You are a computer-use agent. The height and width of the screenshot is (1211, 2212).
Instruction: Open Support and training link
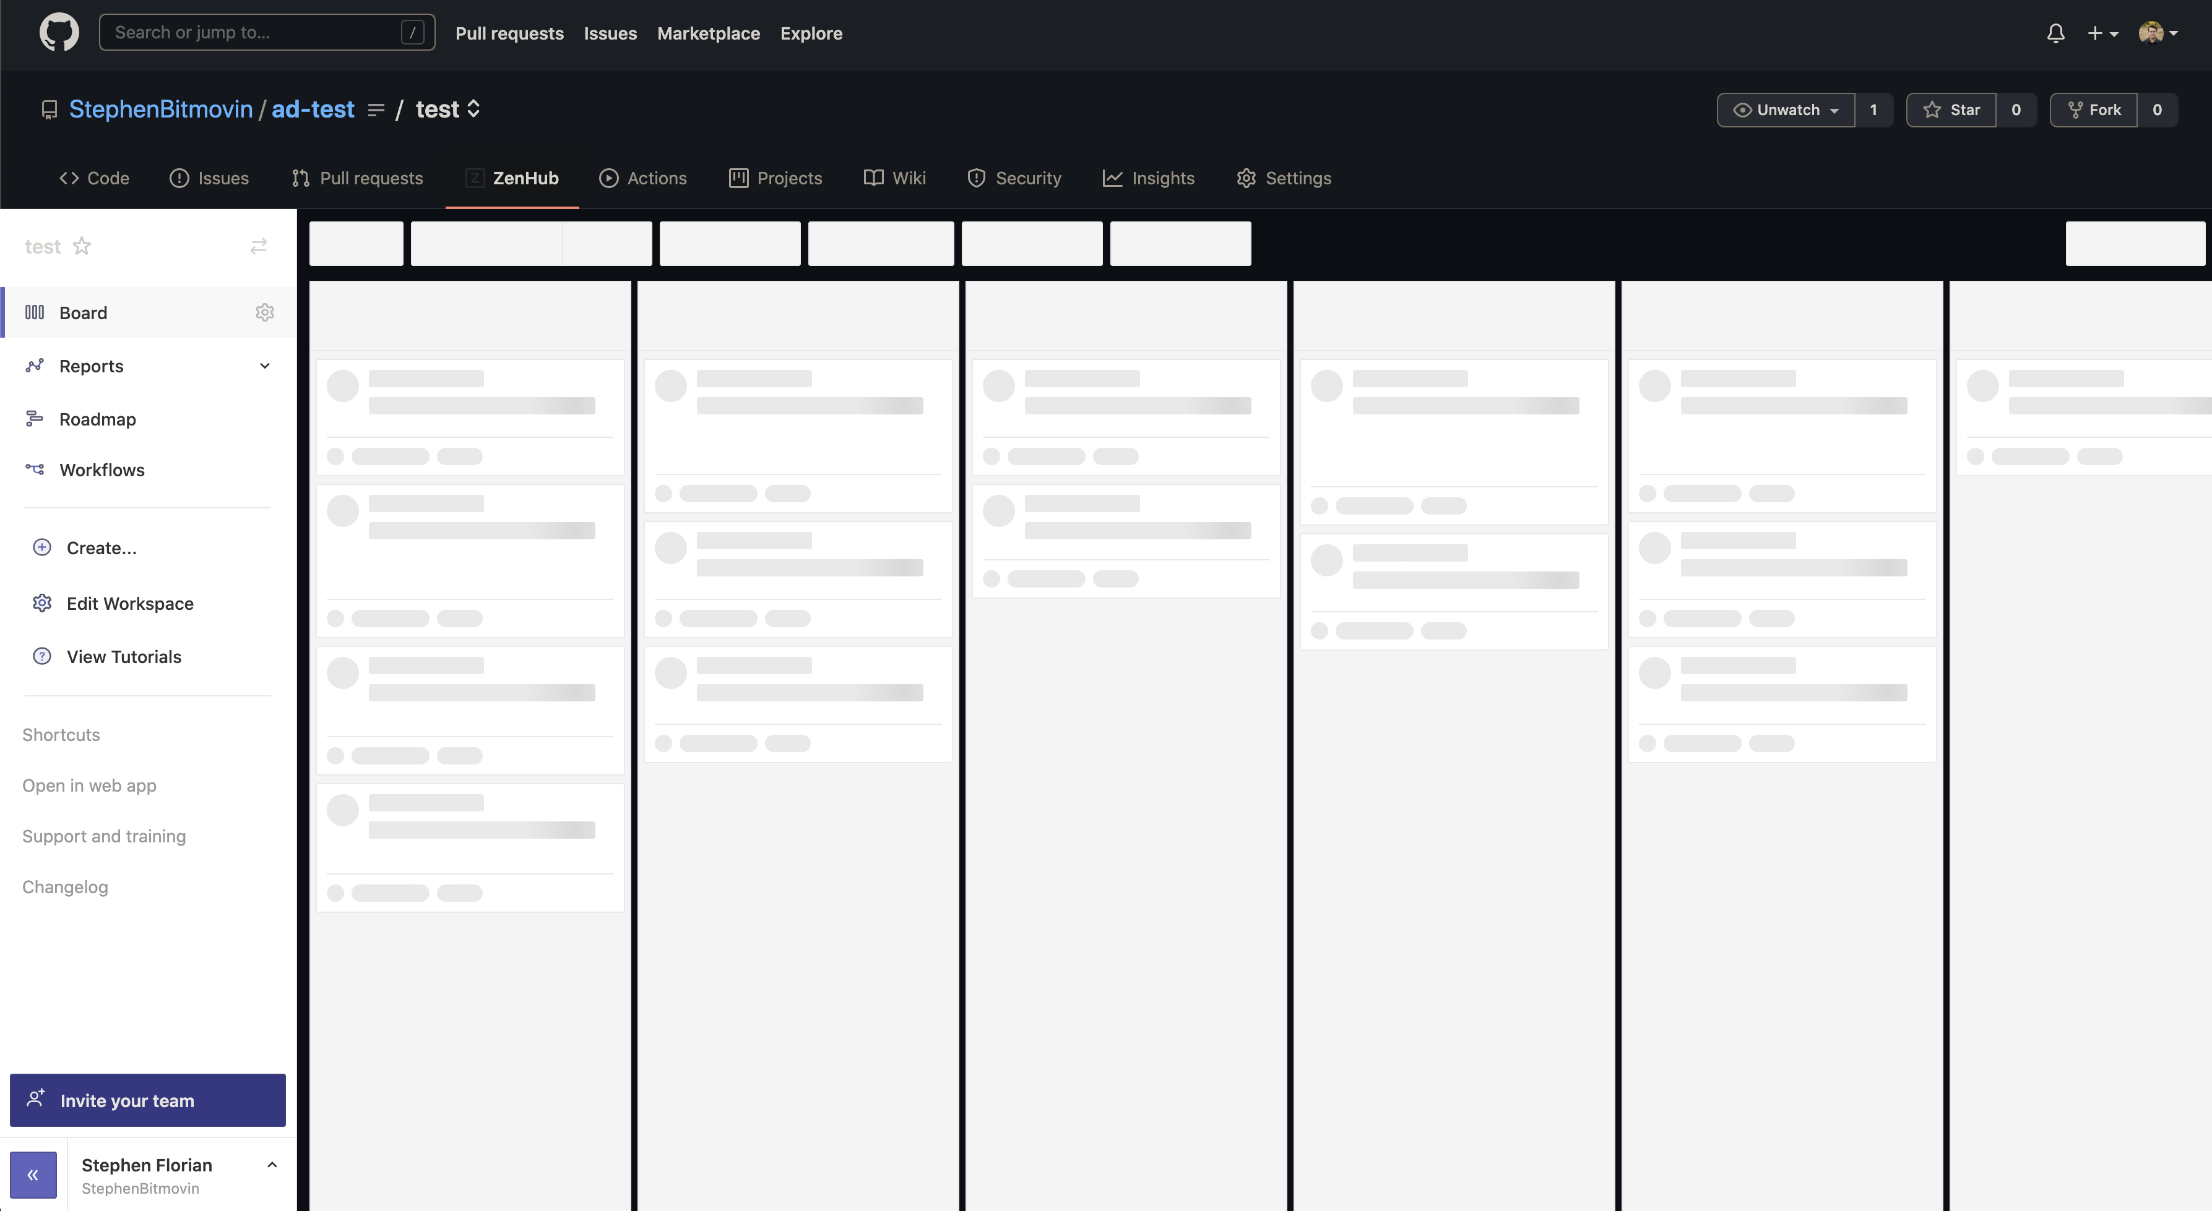click(x=104, y=836)
